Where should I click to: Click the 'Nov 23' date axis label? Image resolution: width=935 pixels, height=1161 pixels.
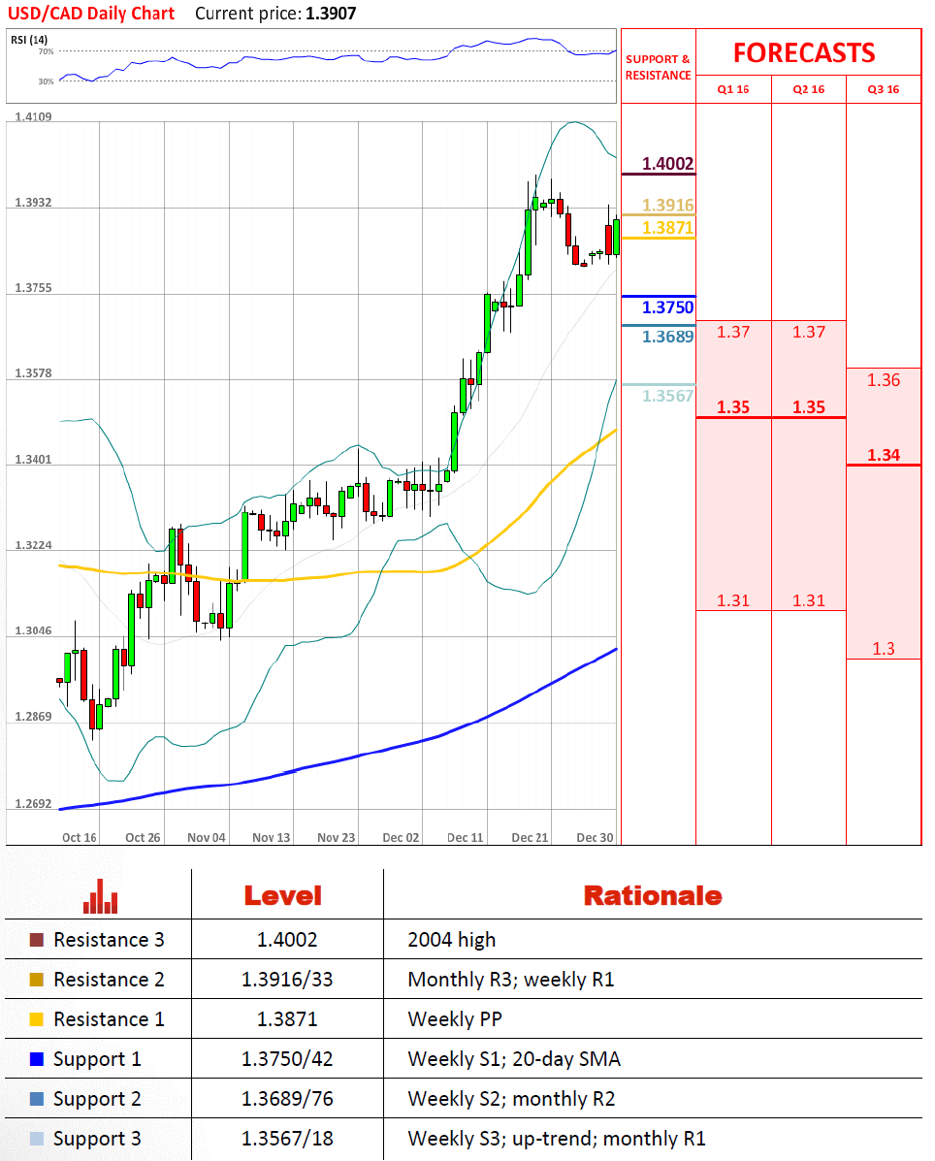click(x=337, y=837)
